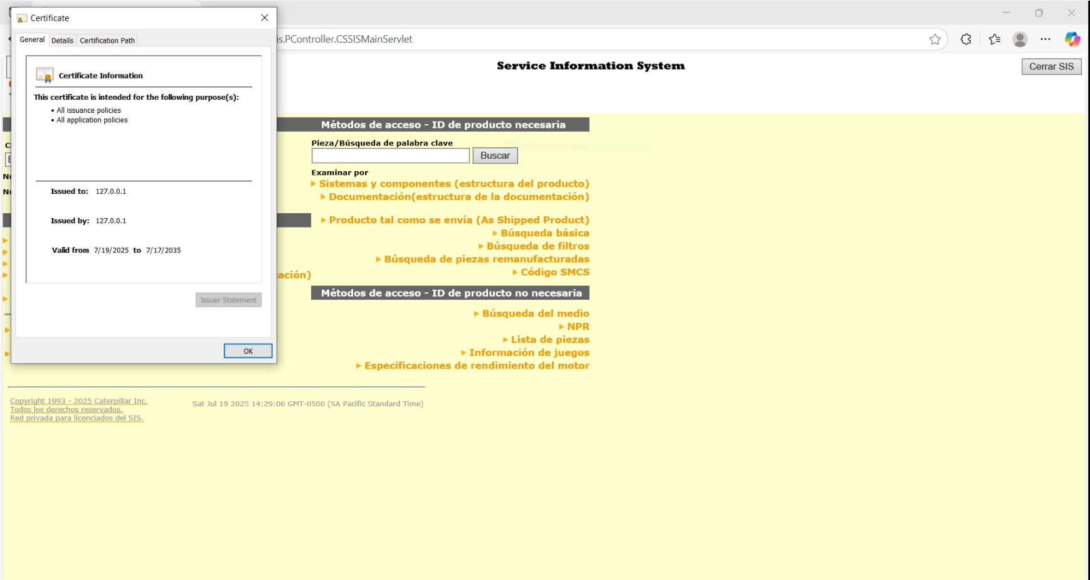The height and width of the screenshot is (580, 1090).
Task: Open Producto tal como se envía link
Action: pyautogui.click(x=459, y=220)
